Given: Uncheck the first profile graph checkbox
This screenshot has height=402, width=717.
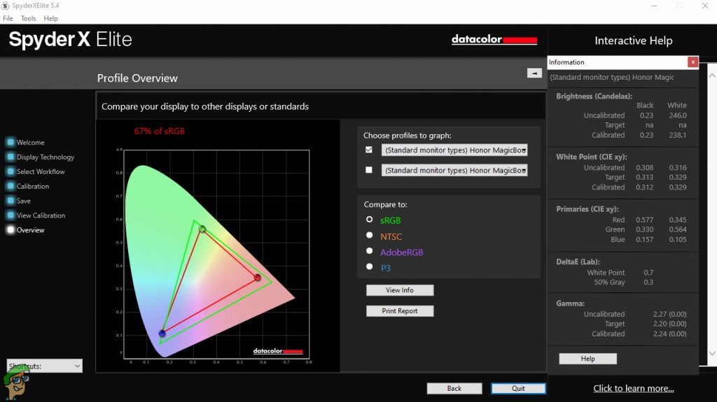Looking at the screenshot, I should (369, 150).
